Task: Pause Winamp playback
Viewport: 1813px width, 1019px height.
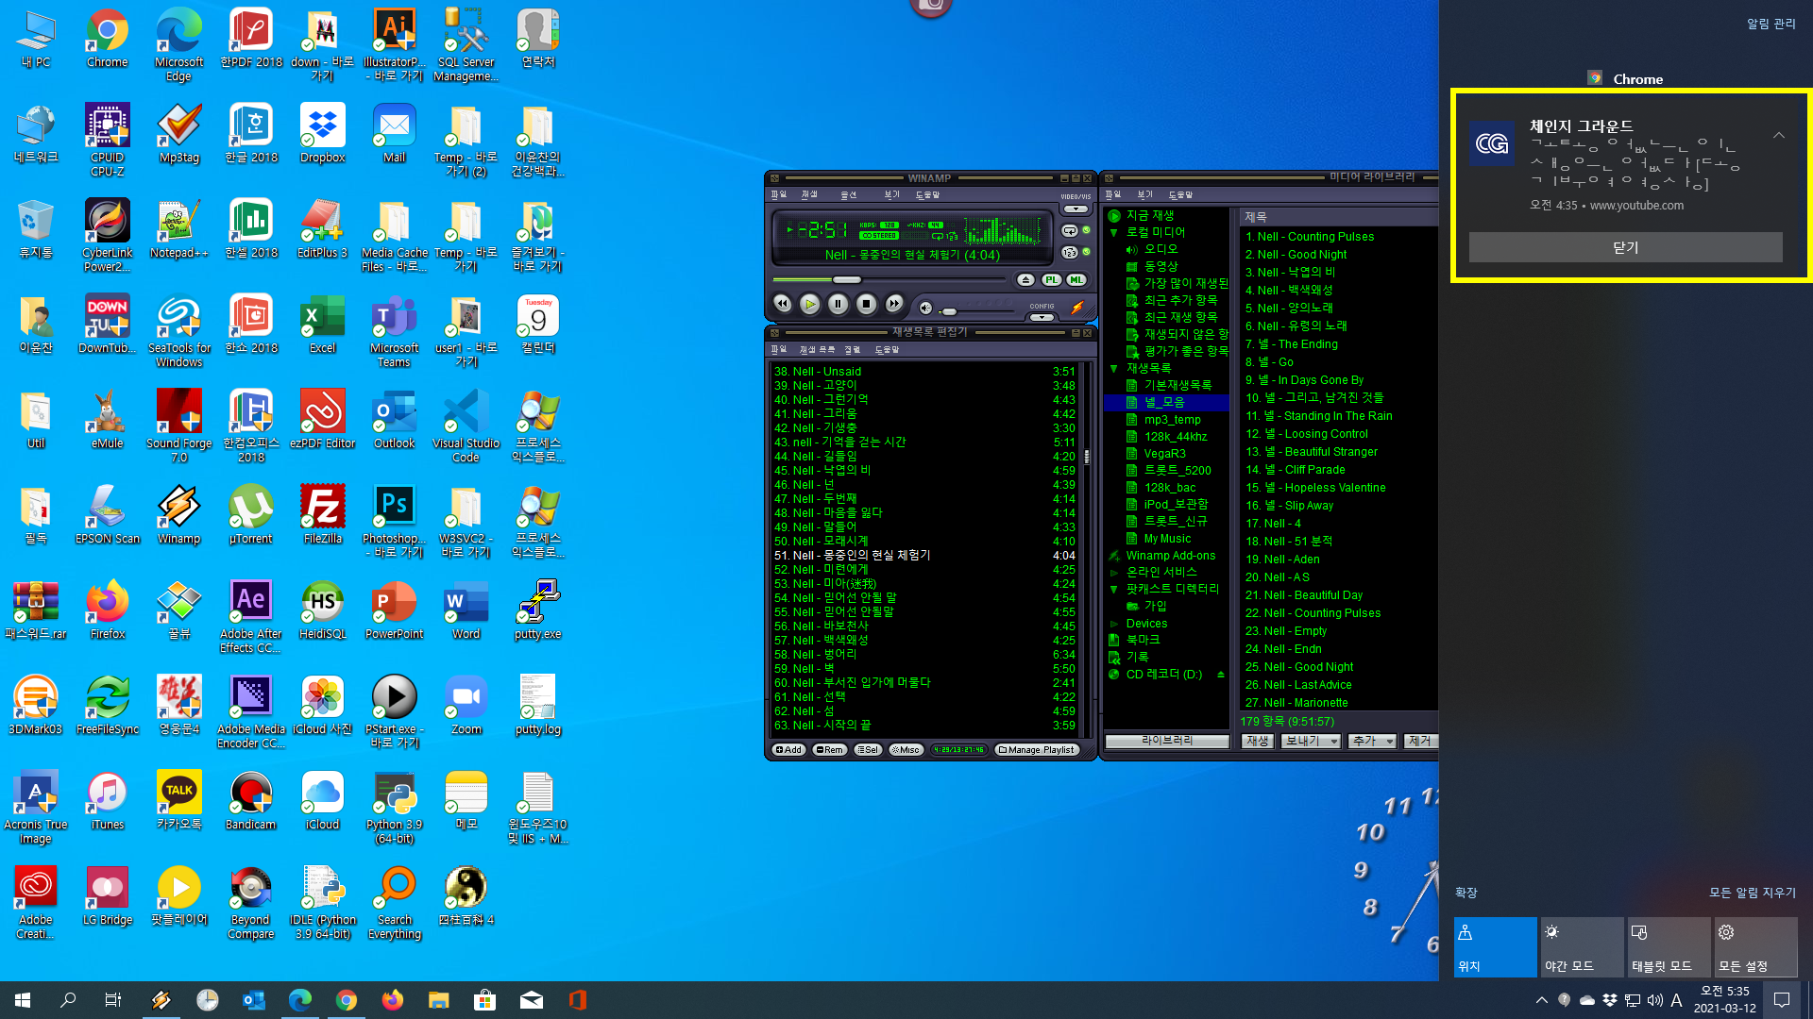Action: point(838,304)
